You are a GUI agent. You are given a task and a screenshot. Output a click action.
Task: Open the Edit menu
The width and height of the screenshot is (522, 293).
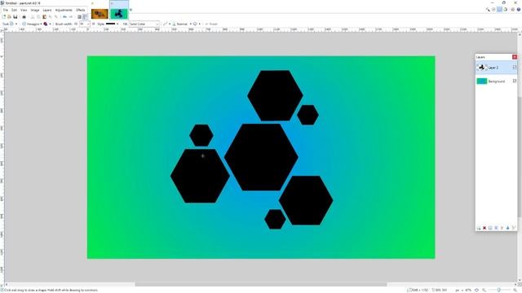coord(15,10)
